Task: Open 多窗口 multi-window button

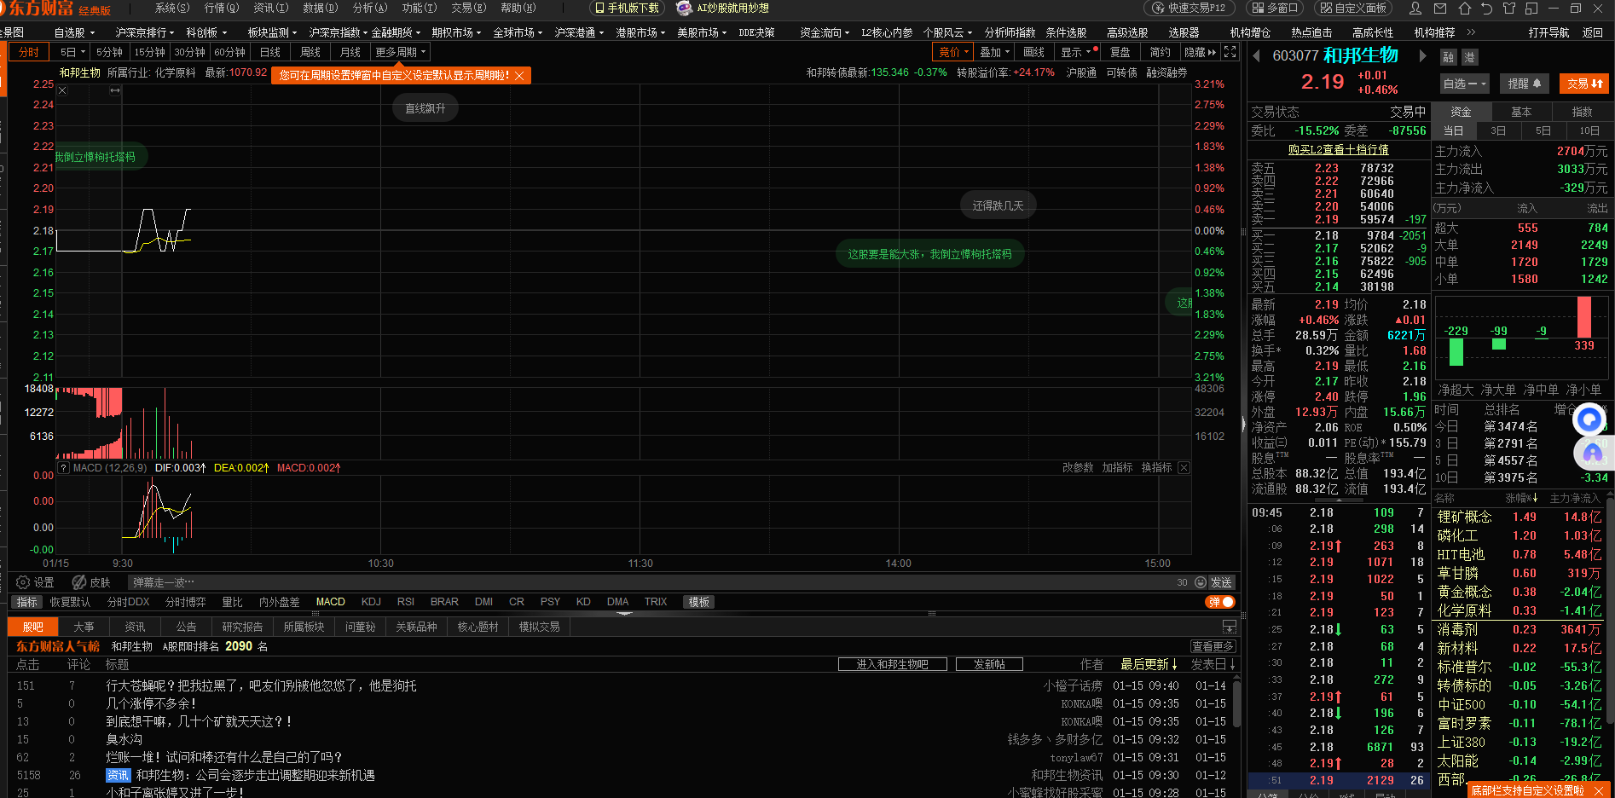Action: pos(1274,9)
